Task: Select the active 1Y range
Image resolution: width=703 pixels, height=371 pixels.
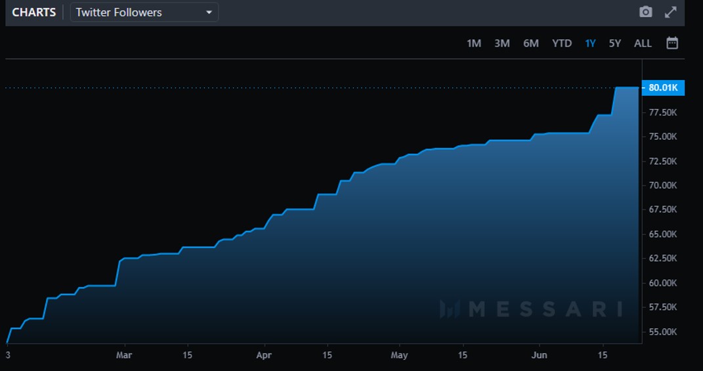Action: point(590,43)
